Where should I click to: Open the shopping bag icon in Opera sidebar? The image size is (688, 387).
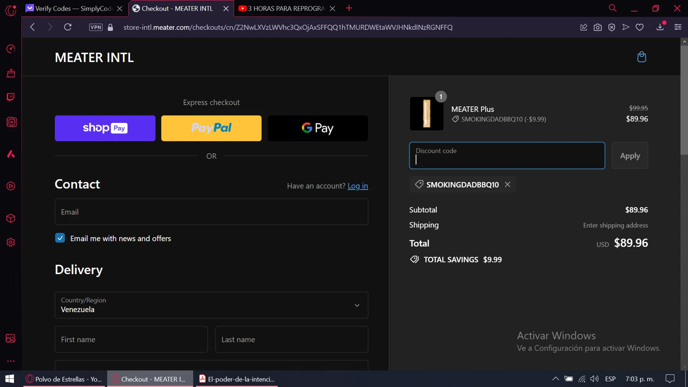point(11,73)
